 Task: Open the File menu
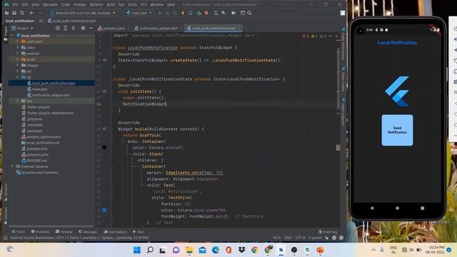[x=15, y=4]
